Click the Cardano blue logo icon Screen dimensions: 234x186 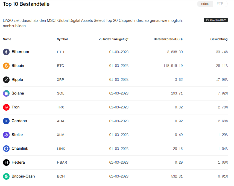tap(6, 121)
